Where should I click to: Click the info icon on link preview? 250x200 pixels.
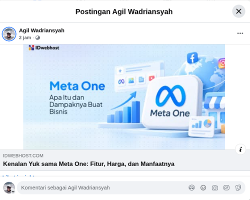(240, 149)
